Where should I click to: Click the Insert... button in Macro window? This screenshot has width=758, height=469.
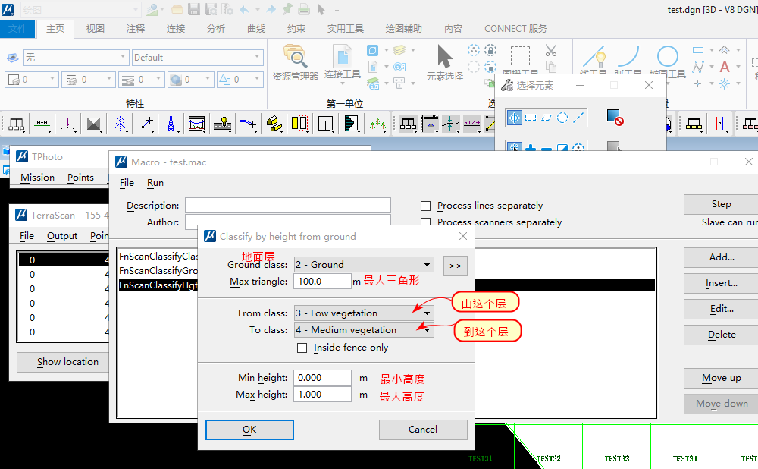click(x=722, y=283)
